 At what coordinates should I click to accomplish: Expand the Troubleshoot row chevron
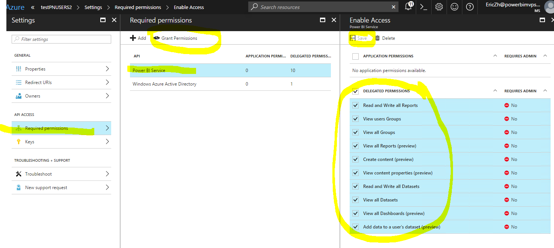[107, 174]
